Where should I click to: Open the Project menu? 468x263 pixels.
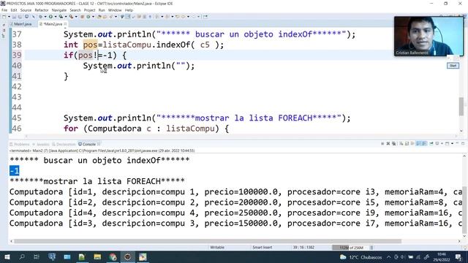89,10
